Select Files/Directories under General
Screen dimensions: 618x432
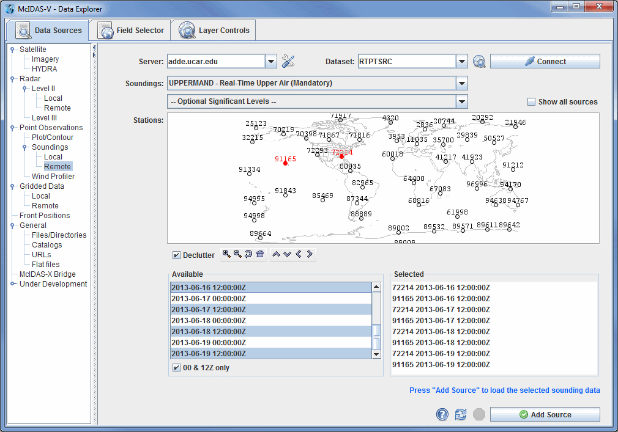pyautogui.click(x=59, y=235)
